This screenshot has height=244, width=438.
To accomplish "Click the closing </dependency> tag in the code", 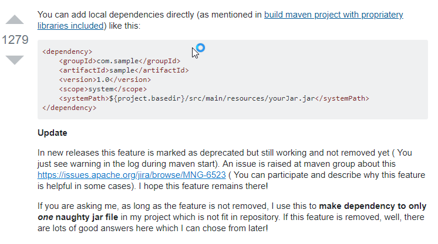I will click(69, 108).
